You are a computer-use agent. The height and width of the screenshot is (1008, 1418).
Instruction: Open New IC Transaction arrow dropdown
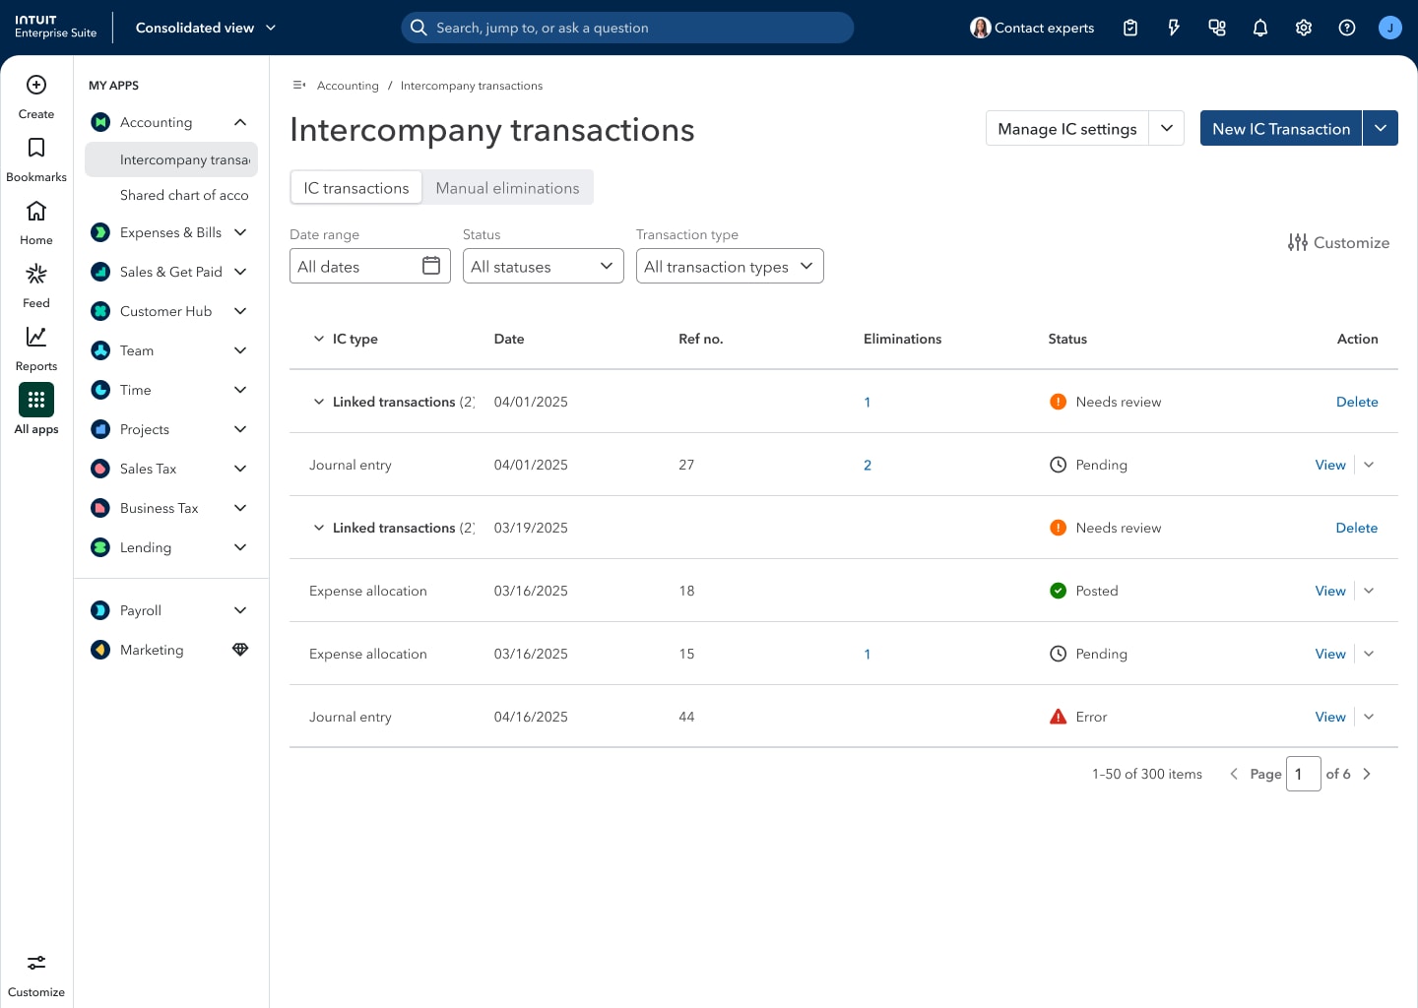[1381, 128]
